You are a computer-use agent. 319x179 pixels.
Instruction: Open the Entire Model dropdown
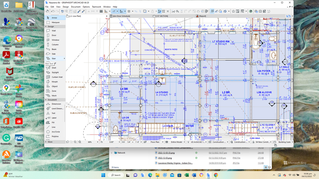click(x=177, y=142)
